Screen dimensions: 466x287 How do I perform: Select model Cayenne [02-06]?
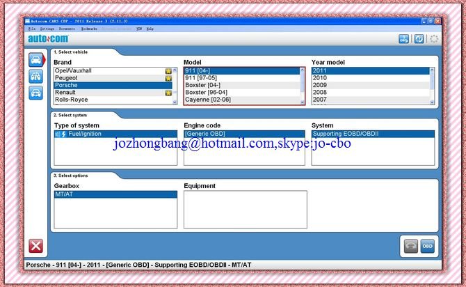(x=242, y=100)
